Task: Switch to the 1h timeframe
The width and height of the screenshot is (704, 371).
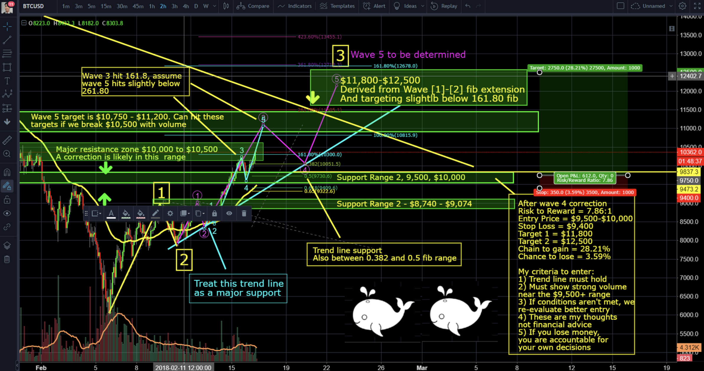Action: coord(152,6)
